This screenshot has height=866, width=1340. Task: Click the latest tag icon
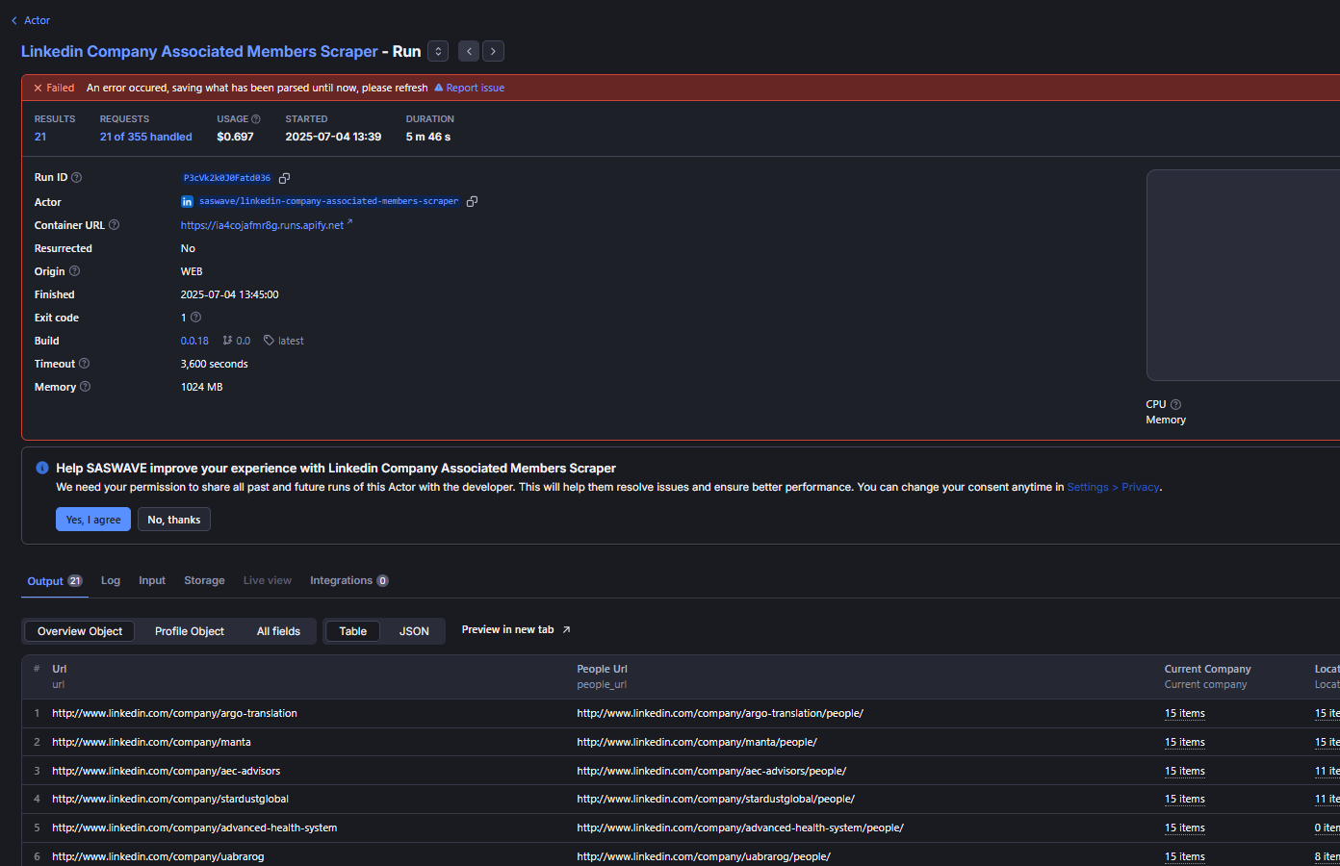pyautogui.click(x=269, y=341)
